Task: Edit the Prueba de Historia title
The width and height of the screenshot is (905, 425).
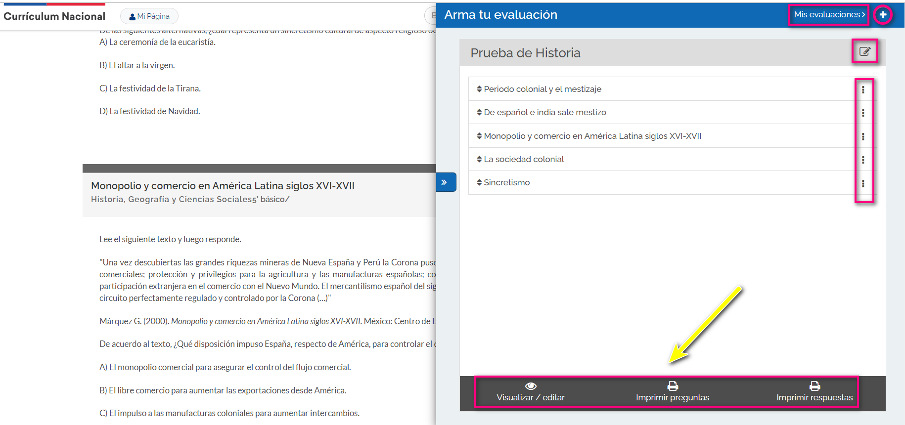Action: (x=864, y=51)
